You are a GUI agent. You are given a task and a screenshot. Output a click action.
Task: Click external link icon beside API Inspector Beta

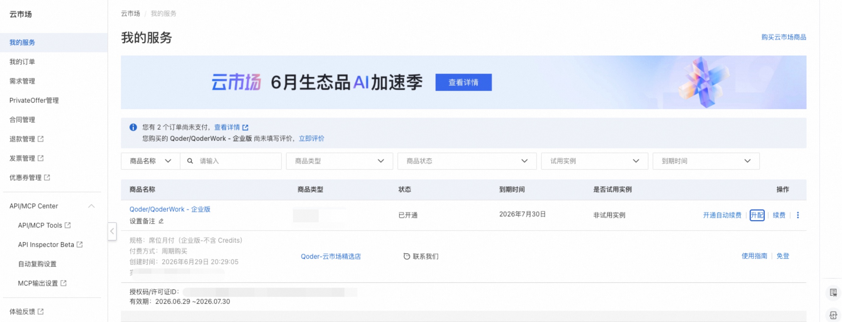79,244
